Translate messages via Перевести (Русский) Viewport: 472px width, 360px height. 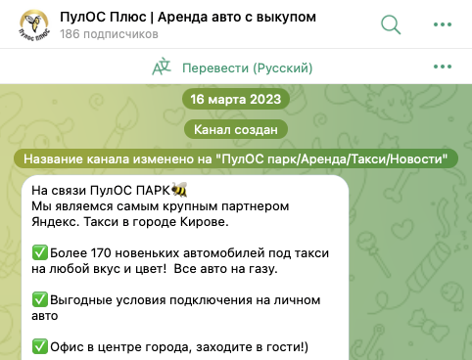[247, 67]
